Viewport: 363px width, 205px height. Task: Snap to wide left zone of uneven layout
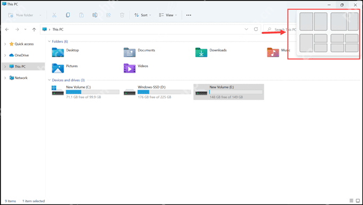pos(338,21)
